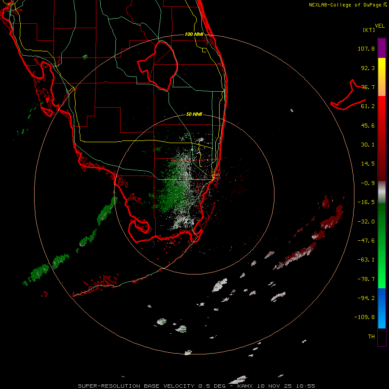Click the TH label at scale bottom

click(x=371, y=337)
